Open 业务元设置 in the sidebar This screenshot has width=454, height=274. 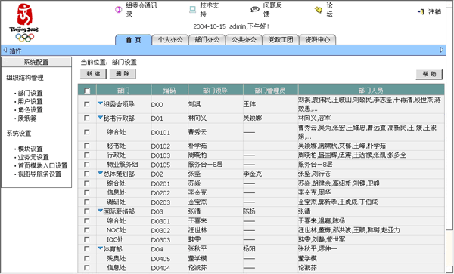(33, 157)
